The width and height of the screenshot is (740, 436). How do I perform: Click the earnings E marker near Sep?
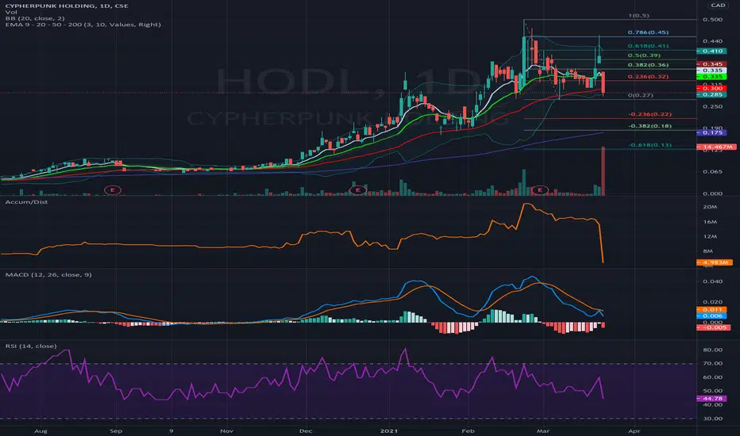pos(112,190)
